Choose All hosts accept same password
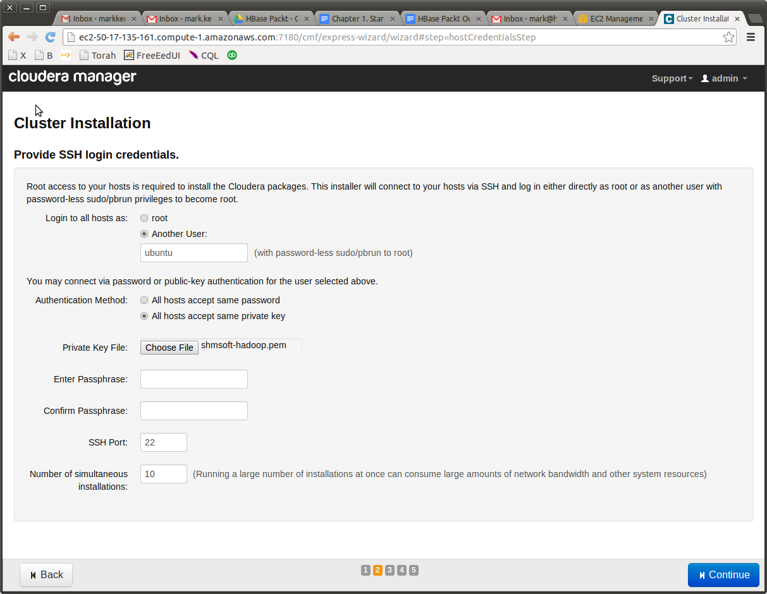The height and width of the screenshot is (594, 767). 144,300
